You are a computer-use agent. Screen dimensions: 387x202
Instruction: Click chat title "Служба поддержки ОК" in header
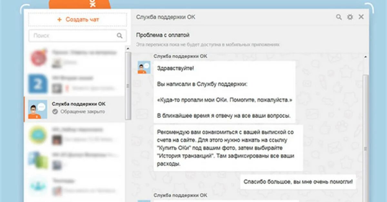click(x=165, y=17)
